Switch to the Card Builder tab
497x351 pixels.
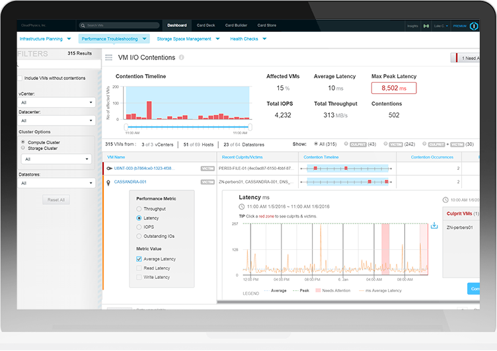click(236, 26)
